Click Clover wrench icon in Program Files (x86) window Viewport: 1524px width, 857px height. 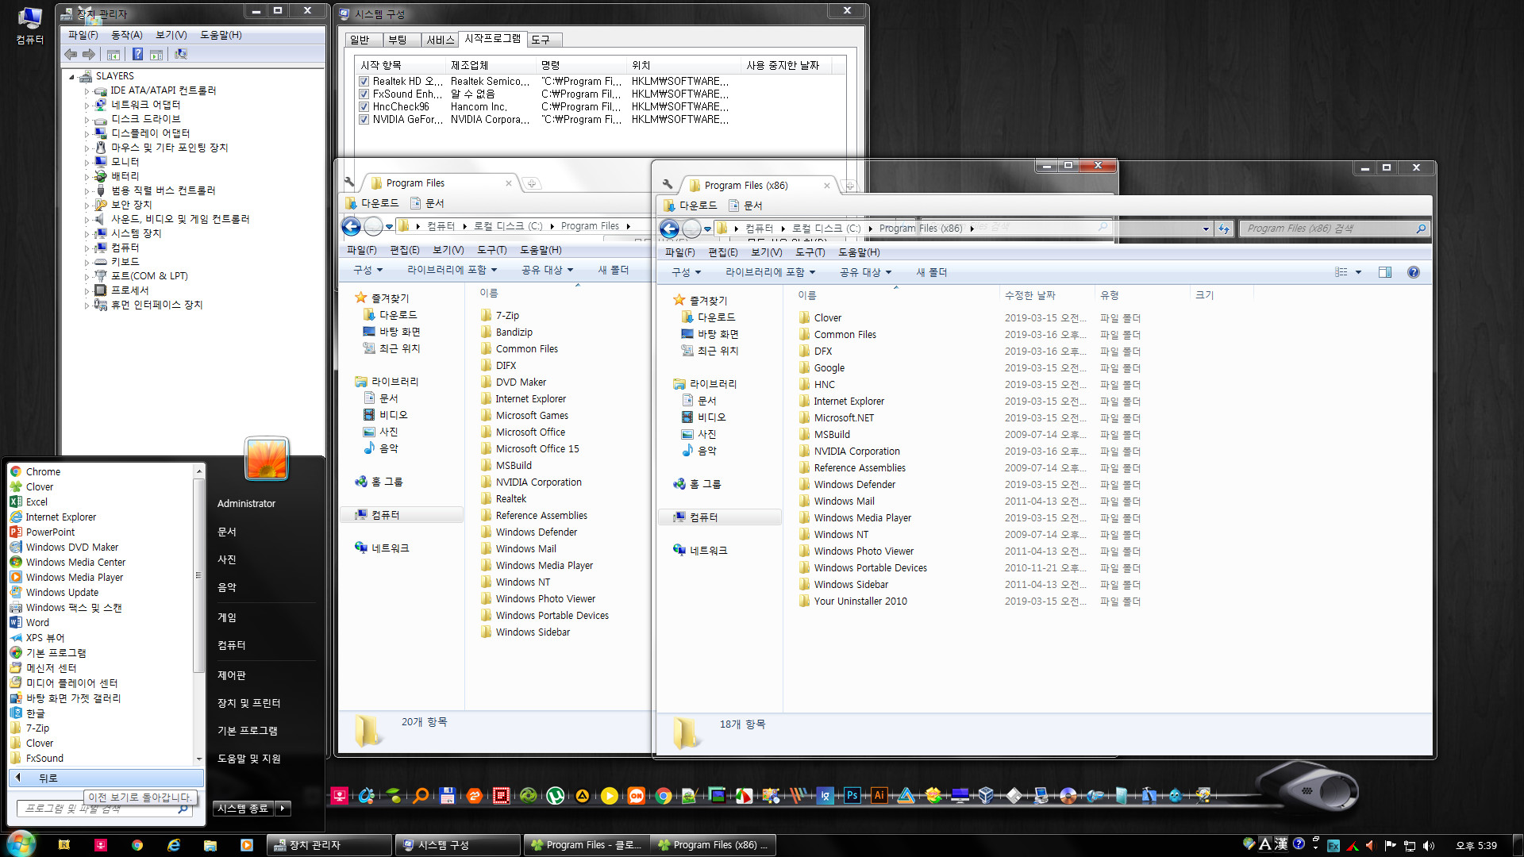[x=667, y=184]
